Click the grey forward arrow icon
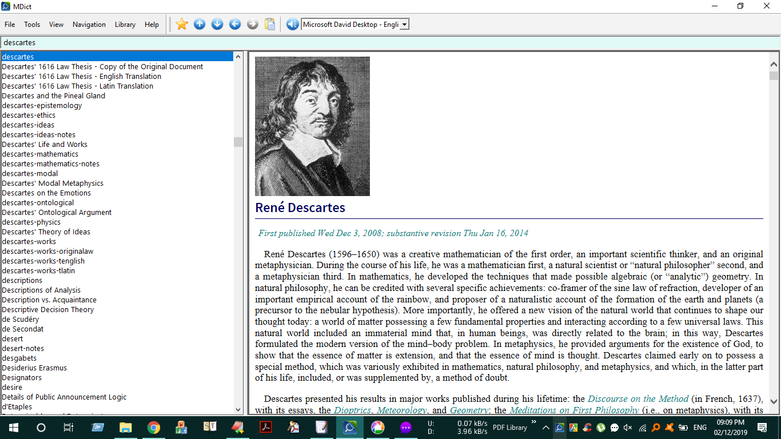This screenshot has height=439, width=781. pos(253,24)
